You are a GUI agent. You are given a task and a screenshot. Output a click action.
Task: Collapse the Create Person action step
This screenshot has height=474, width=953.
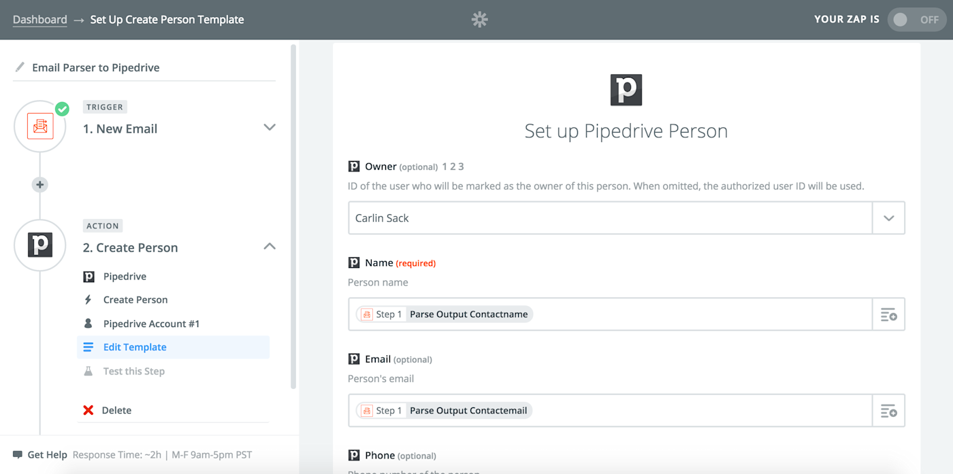click(x=270, y=246)
